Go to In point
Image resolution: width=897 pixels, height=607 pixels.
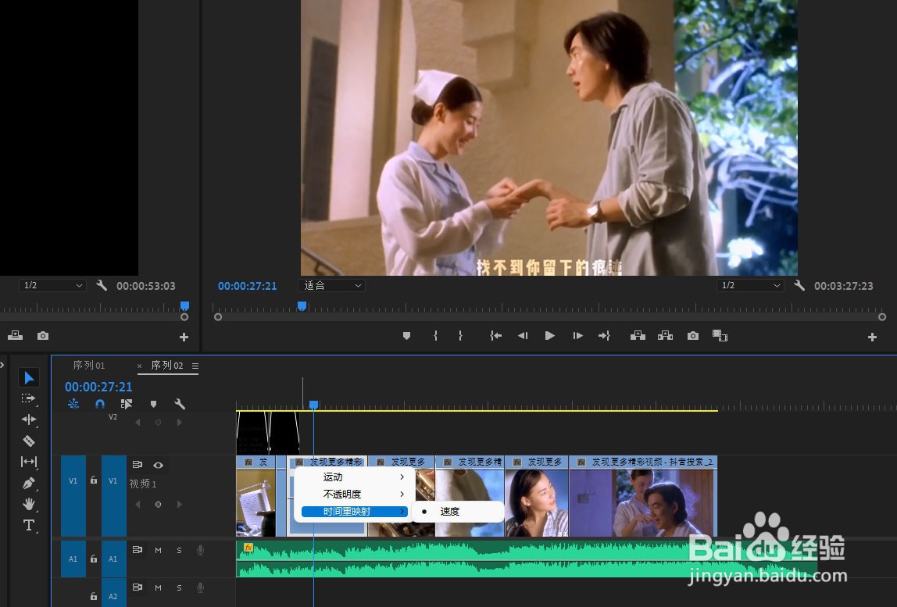495,336
